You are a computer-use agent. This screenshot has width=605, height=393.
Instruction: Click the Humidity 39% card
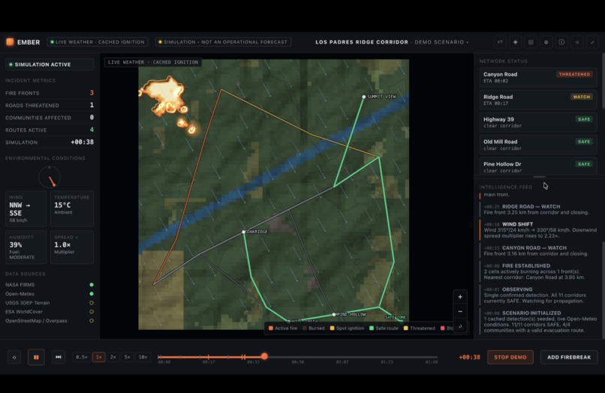[x=26, y=247]
